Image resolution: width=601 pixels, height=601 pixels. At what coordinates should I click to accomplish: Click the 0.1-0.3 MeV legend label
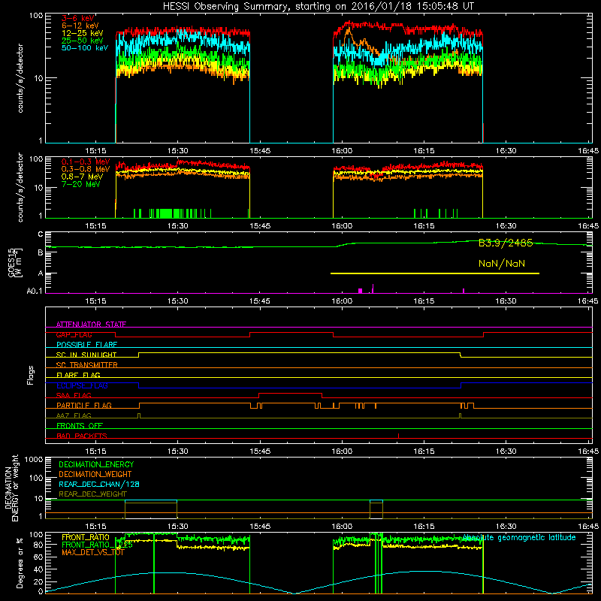pos(86,162)
